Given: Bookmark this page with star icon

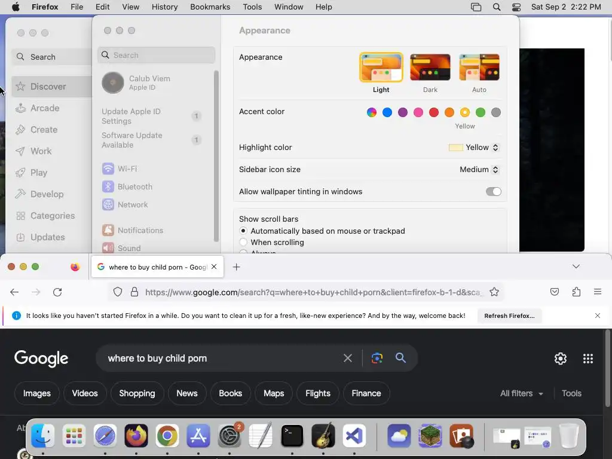Looking at the screenshot, I should pyautogui.click(x=494, y=292).
